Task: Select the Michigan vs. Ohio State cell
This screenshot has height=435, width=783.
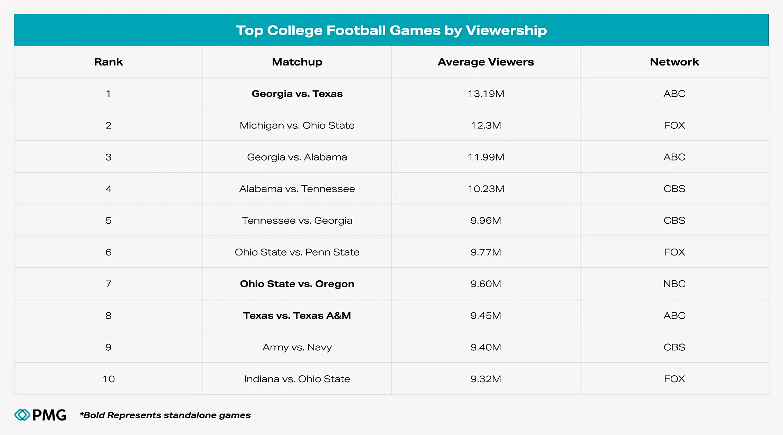Action: click(297, 125)
